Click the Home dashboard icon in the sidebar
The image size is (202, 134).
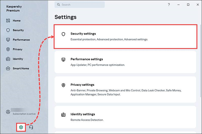click(x=8, y=21)
